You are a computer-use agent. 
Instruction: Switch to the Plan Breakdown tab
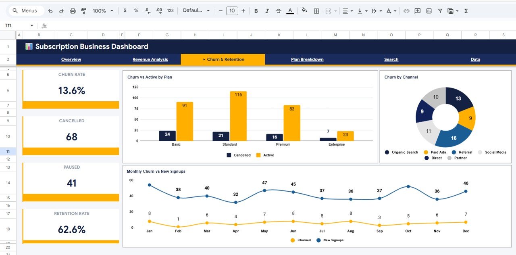(x=307, y=59)
